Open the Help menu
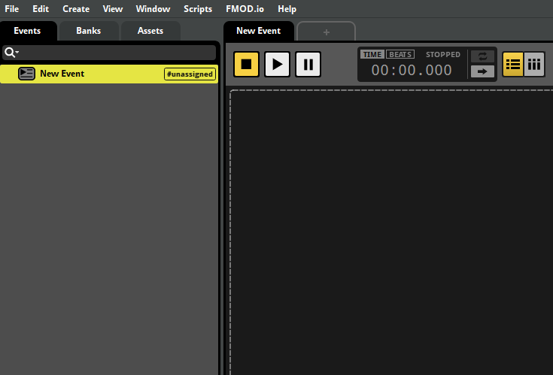 (x=287, y=9)
